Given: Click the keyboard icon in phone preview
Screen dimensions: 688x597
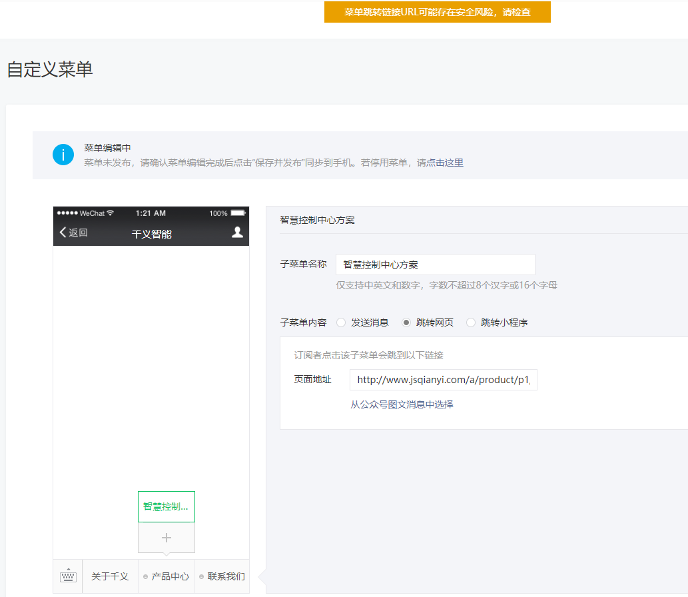Looking at the screenshot, I should coord(68,576).
